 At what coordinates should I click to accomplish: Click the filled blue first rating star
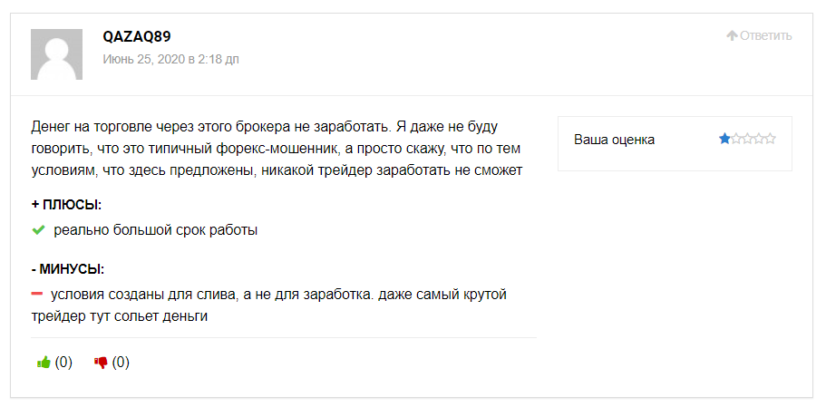click(724, 140)
